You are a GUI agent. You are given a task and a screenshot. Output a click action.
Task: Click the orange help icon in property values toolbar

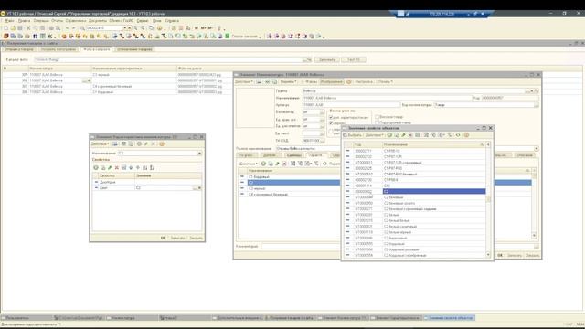click(466, 135)
